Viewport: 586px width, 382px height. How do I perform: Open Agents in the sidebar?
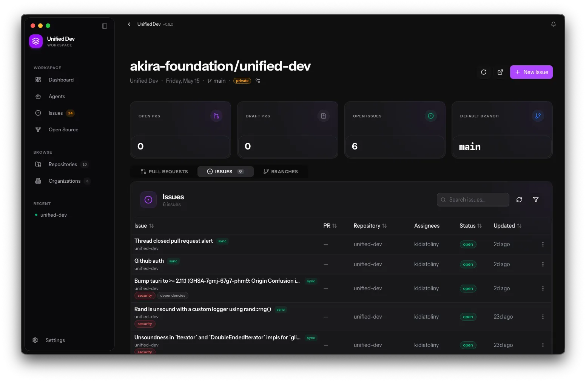pyautogui.click(x=69, y=96)
